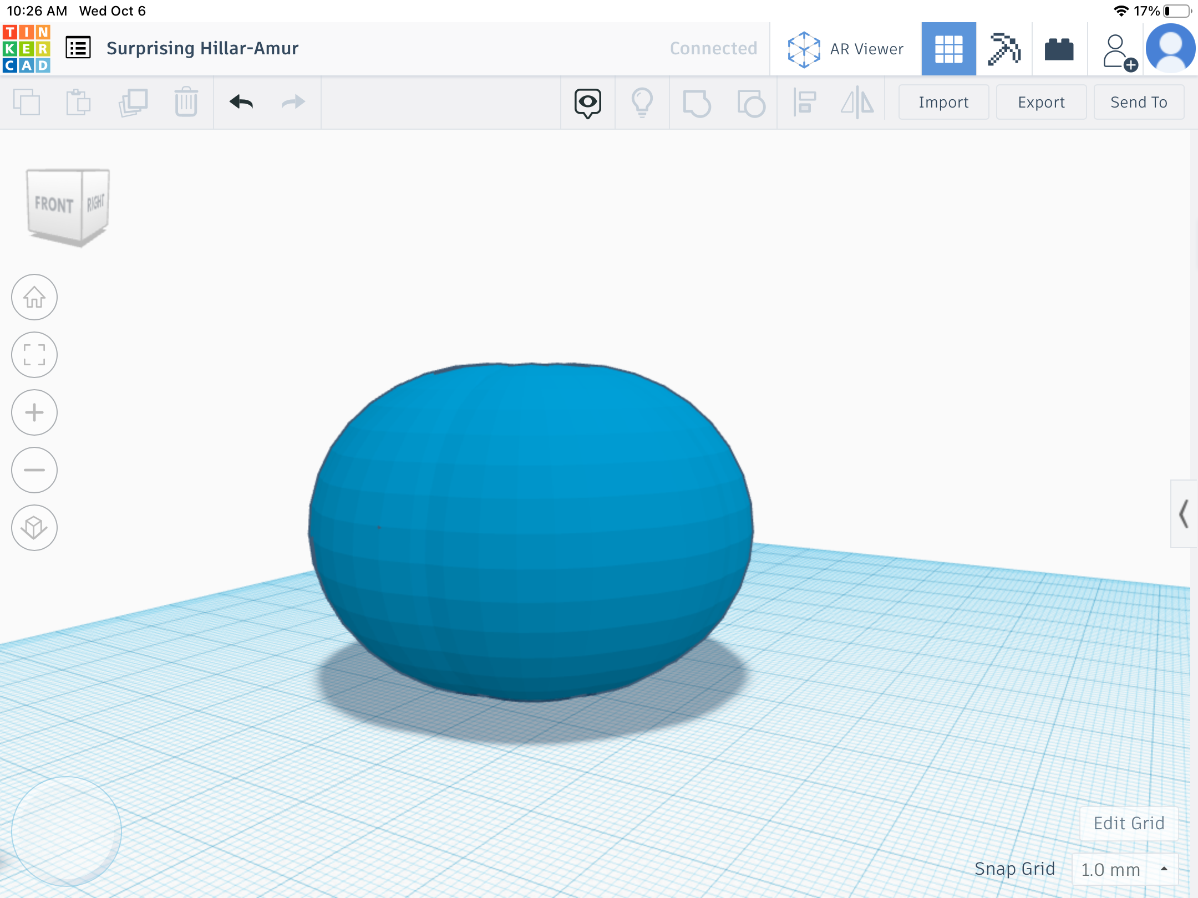
Task: Toggle perspective/orthographic view cube icon
Action: [x=34, y=528]
